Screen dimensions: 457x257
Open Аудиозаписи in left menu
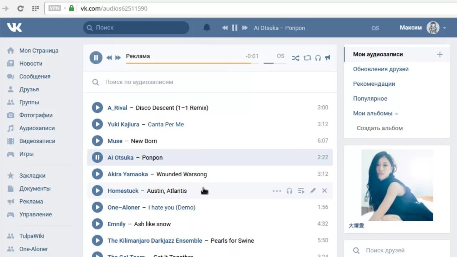click(x=37, y=128)
